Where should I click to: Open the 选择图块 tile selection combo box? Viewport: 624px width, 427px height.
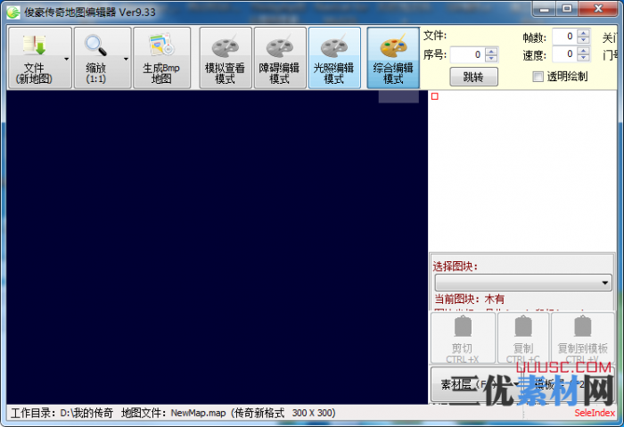[x=522, y=283]
